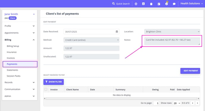The image size is (205, 111).
Task: Click the date picker calendar icon
Action: click(117, 32)
